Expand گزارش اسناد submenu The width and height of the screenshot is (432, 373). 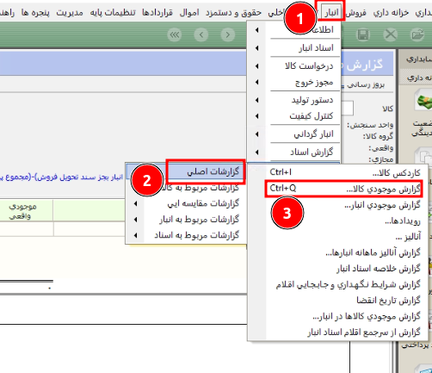tap(294, 152)
